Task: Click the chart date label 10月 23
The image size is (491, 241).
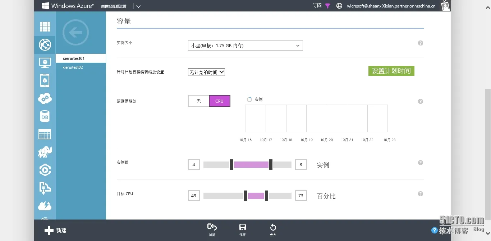Action: tap(389, 140)
